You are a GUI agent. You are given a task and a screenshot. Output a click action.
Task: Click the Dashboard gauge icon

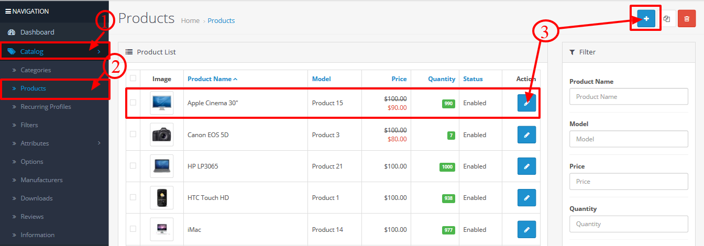click(x=12, y=32)
